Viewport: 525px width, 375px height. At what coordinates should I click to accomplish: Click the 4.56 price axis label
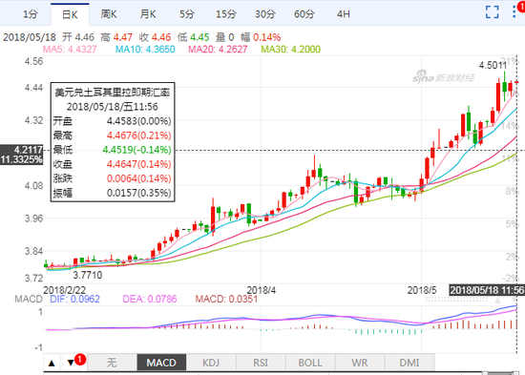(x=33, y=61)
